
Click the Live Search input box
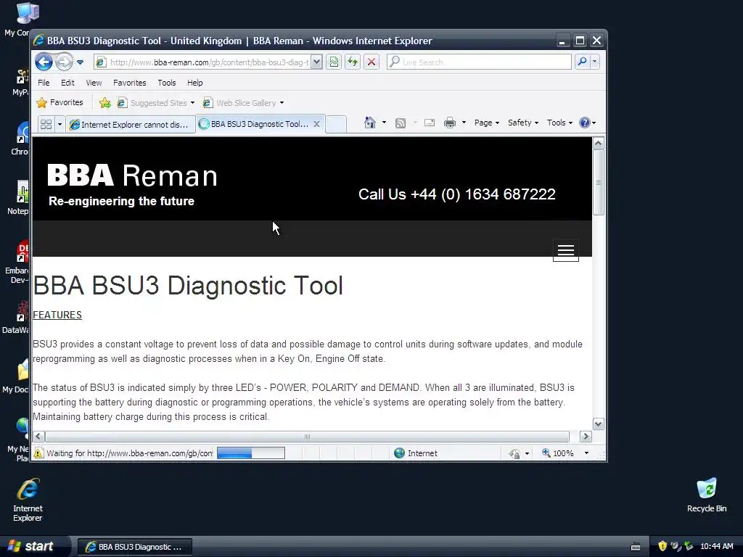tap(479, 62)
